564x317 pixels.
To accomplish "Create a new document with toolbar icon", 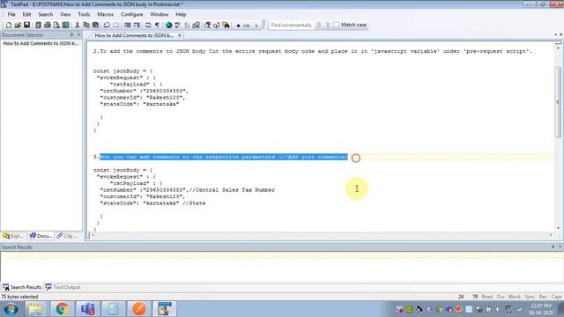I will click(8, 26).
